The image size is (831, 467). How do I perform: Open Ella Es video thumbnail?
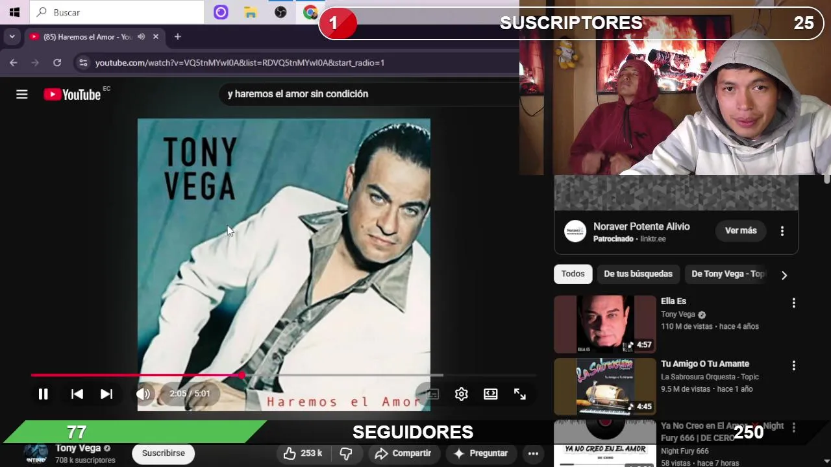coord(605,324)
